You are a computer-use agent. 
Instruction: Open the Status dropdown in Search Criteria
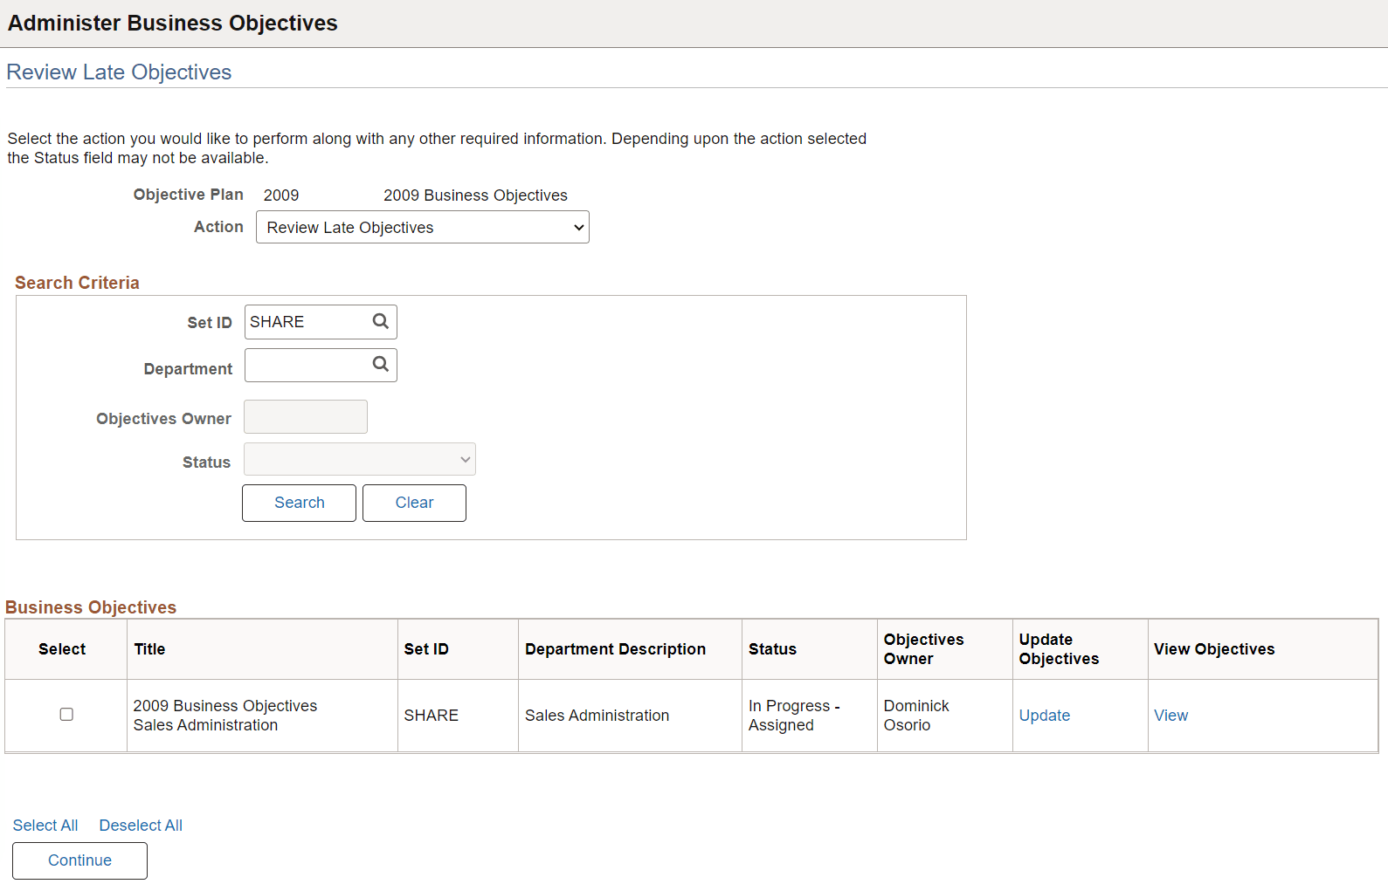(x=360, y=460)
